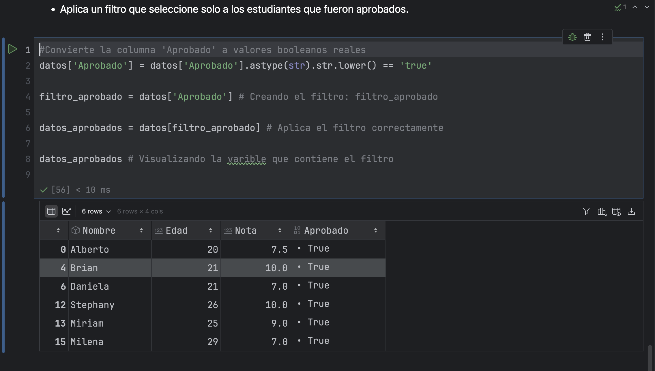
Task: Click the misspelled word varible in line 8
Action: point(247,159)
